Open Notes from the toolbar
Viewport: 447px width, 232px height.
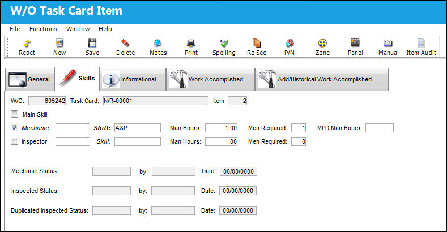click(158, 48)
